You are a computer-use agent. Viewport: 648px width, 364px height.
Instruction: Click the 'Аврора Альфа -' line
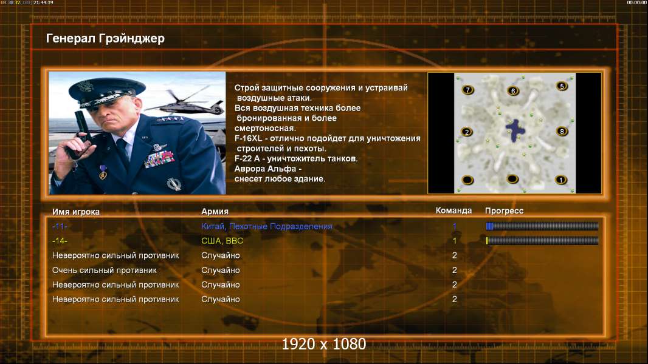click(268, 169)
